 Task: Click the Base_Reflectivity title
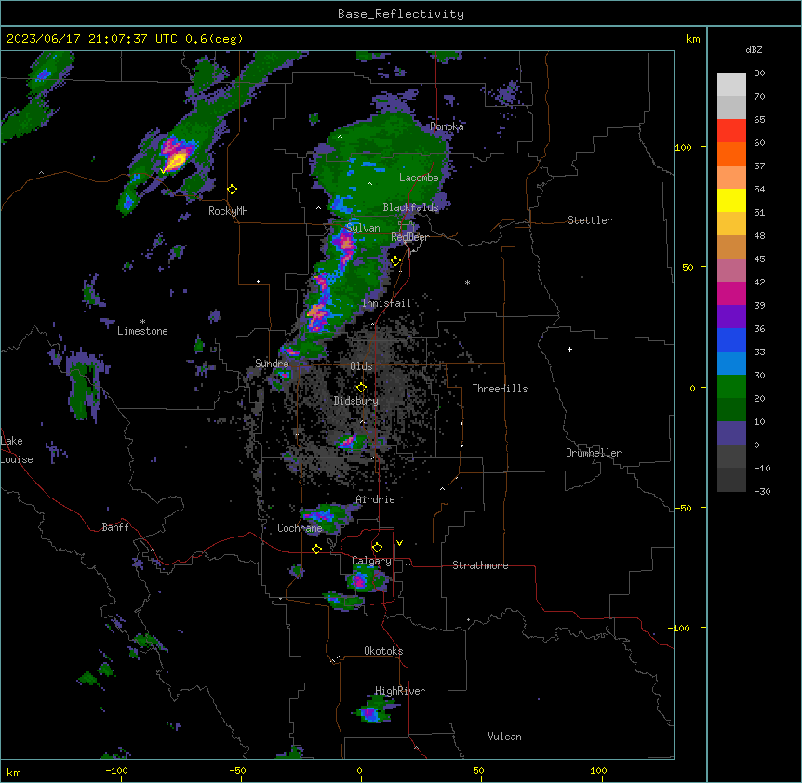[x=401, y=14]
